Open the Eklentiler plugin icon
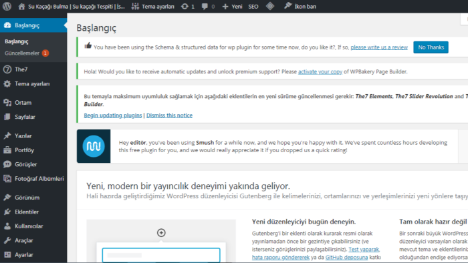This screenshot has height=263, width=468. pos(7,212)
